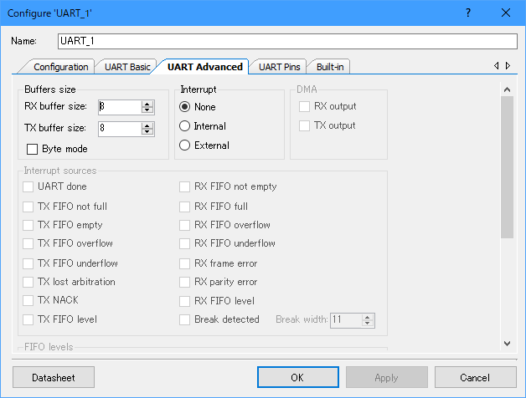Enable Byte mode checkbox
The image size is (526, 398).
(x=33, y=149)
